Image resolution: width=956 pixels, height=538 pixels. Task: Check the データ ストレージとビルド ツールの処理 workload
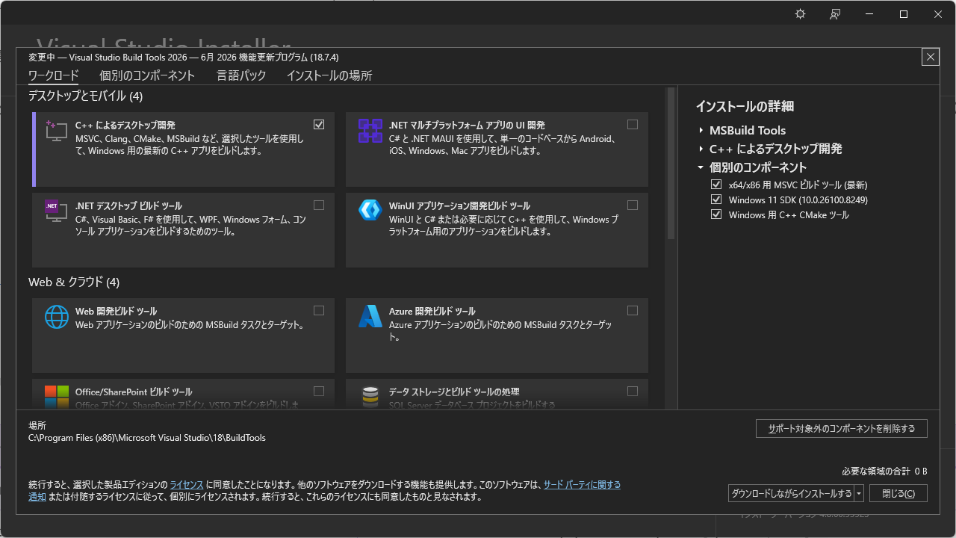tap(633, 391)
